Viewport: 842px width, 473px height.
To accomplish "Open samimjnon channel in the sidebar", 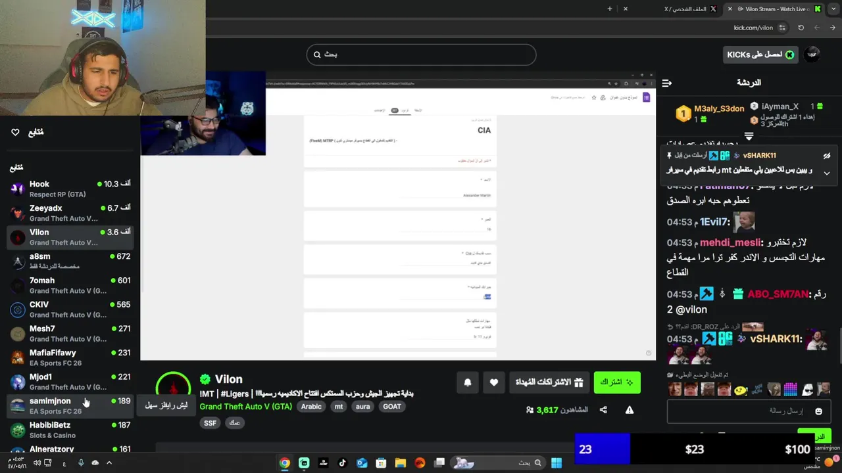I will (x=70, y=406).
